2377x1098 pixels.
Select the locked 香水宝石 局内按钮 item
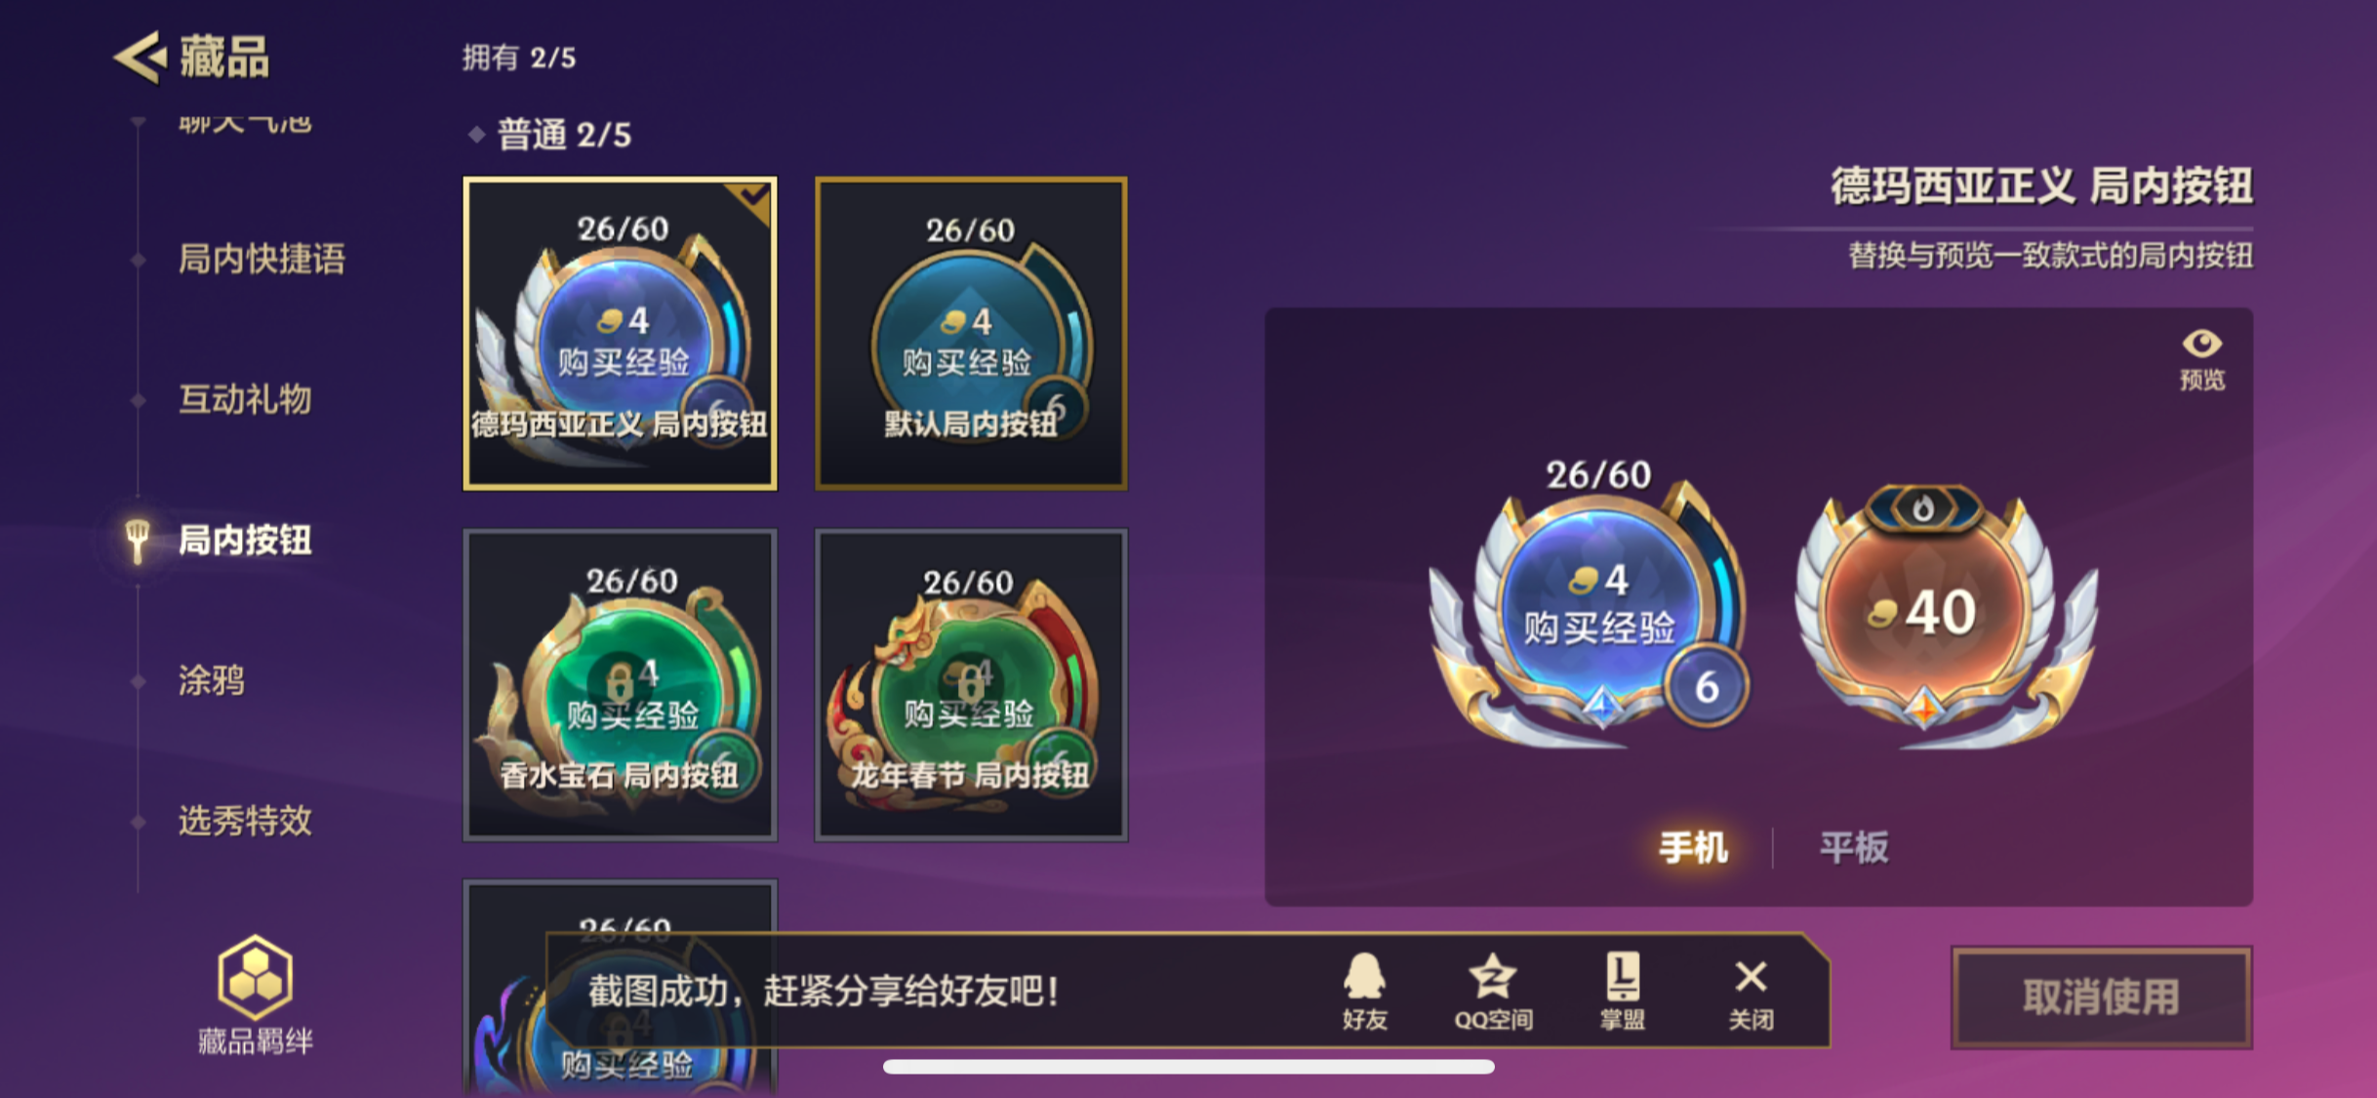tap(620, 684)
